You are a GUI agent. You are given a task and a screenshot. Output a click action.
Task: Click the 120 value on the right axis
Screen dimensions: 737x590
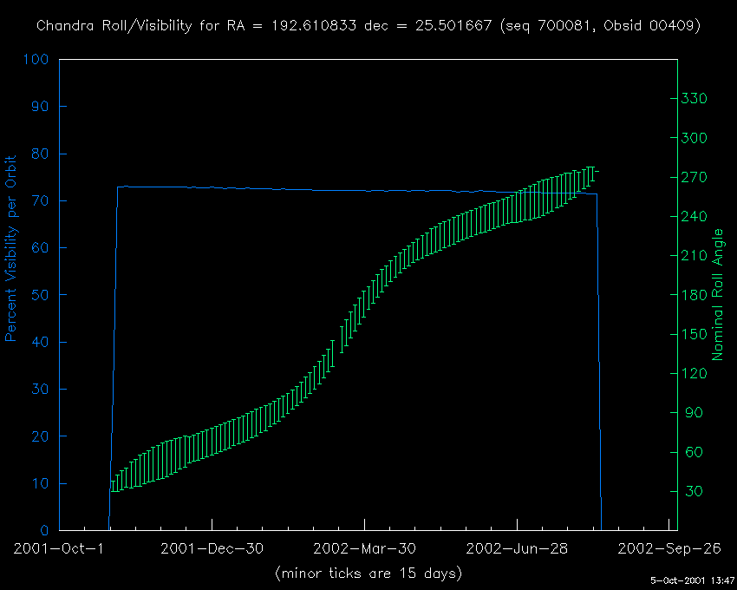pos(695,374)
